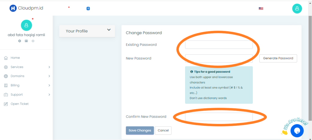Expand the Billing submenu chevron

point(49,85)
